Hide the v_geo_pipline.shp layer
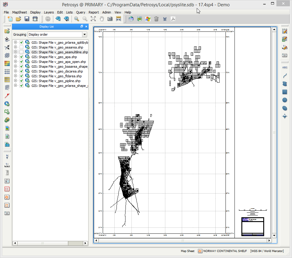This screenshot has height=258, width=292. click(x=21, y=81)
